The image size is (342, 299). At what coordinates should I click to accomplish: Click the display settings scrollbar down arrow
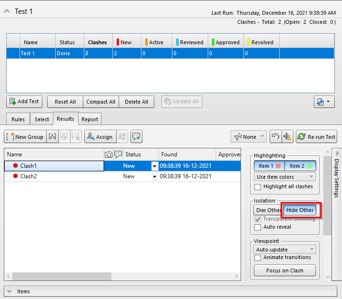pyautogui.click(x=328, y=277)
